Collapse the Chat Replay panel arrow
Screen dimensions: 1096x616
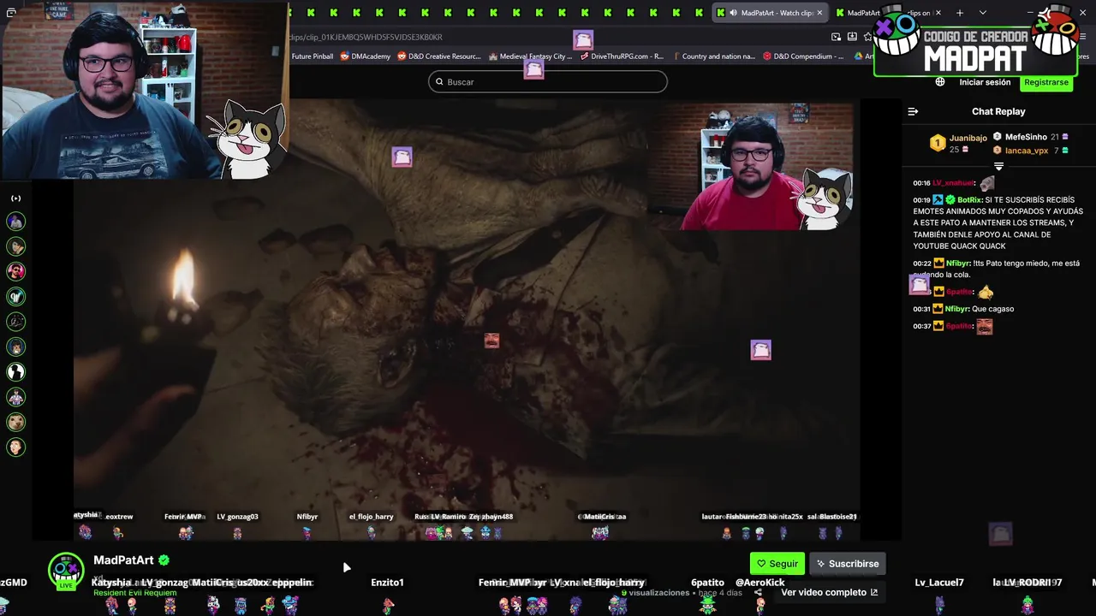[913, 111]
